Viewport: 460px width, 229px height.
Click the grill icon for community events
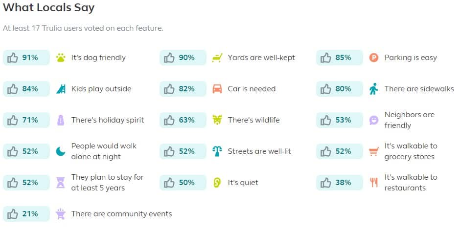(61, 214)
